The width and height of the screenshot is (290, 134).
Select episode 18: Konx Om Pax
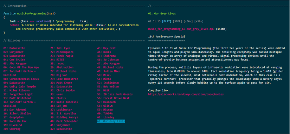(15, 121)
